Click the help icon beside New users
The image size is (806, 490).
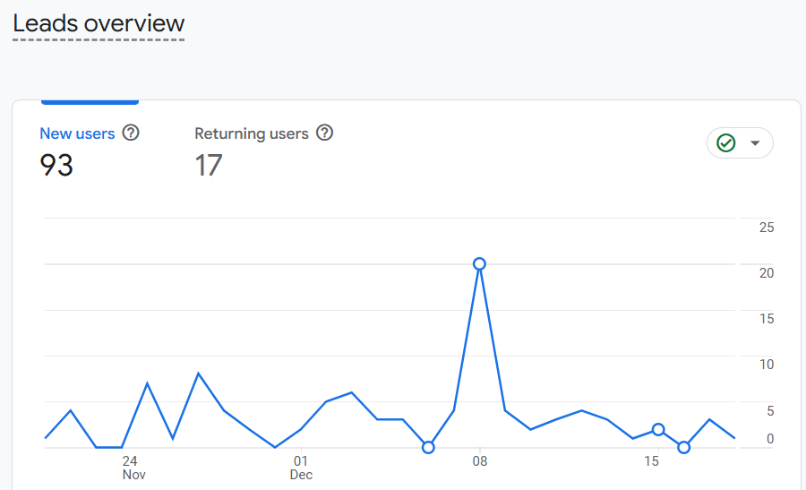(x=131, y=133)
